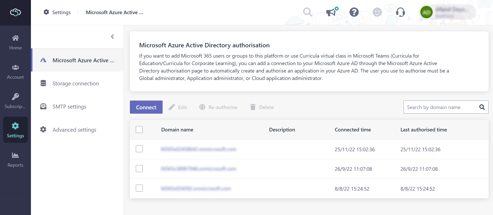Open announcements megaphone icon
This screenshot has width=493, height=215.
(x=332, y=12)
